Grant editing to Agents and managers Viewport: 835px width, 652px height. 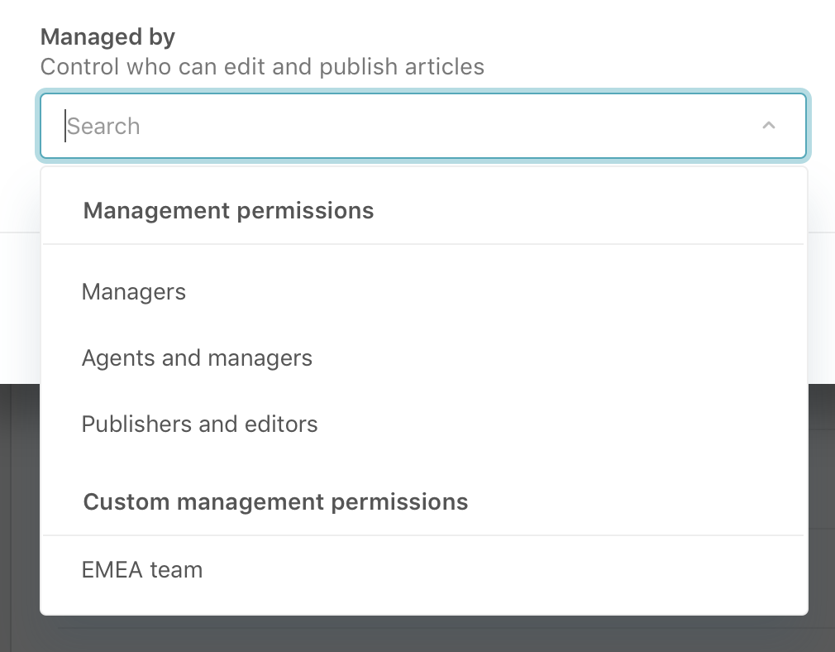click(197, 358)
